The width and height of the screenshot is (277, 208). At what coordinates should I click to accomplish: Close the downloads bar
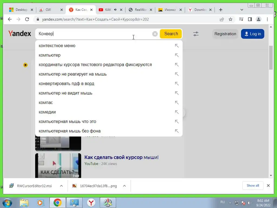click(x=268, y=186)
